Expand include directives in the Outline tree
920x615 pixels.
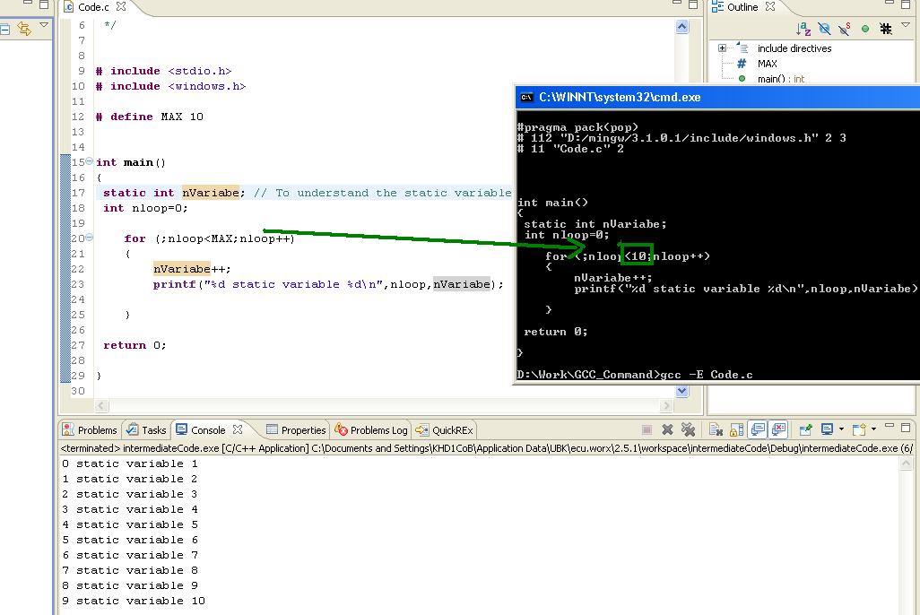723,48
